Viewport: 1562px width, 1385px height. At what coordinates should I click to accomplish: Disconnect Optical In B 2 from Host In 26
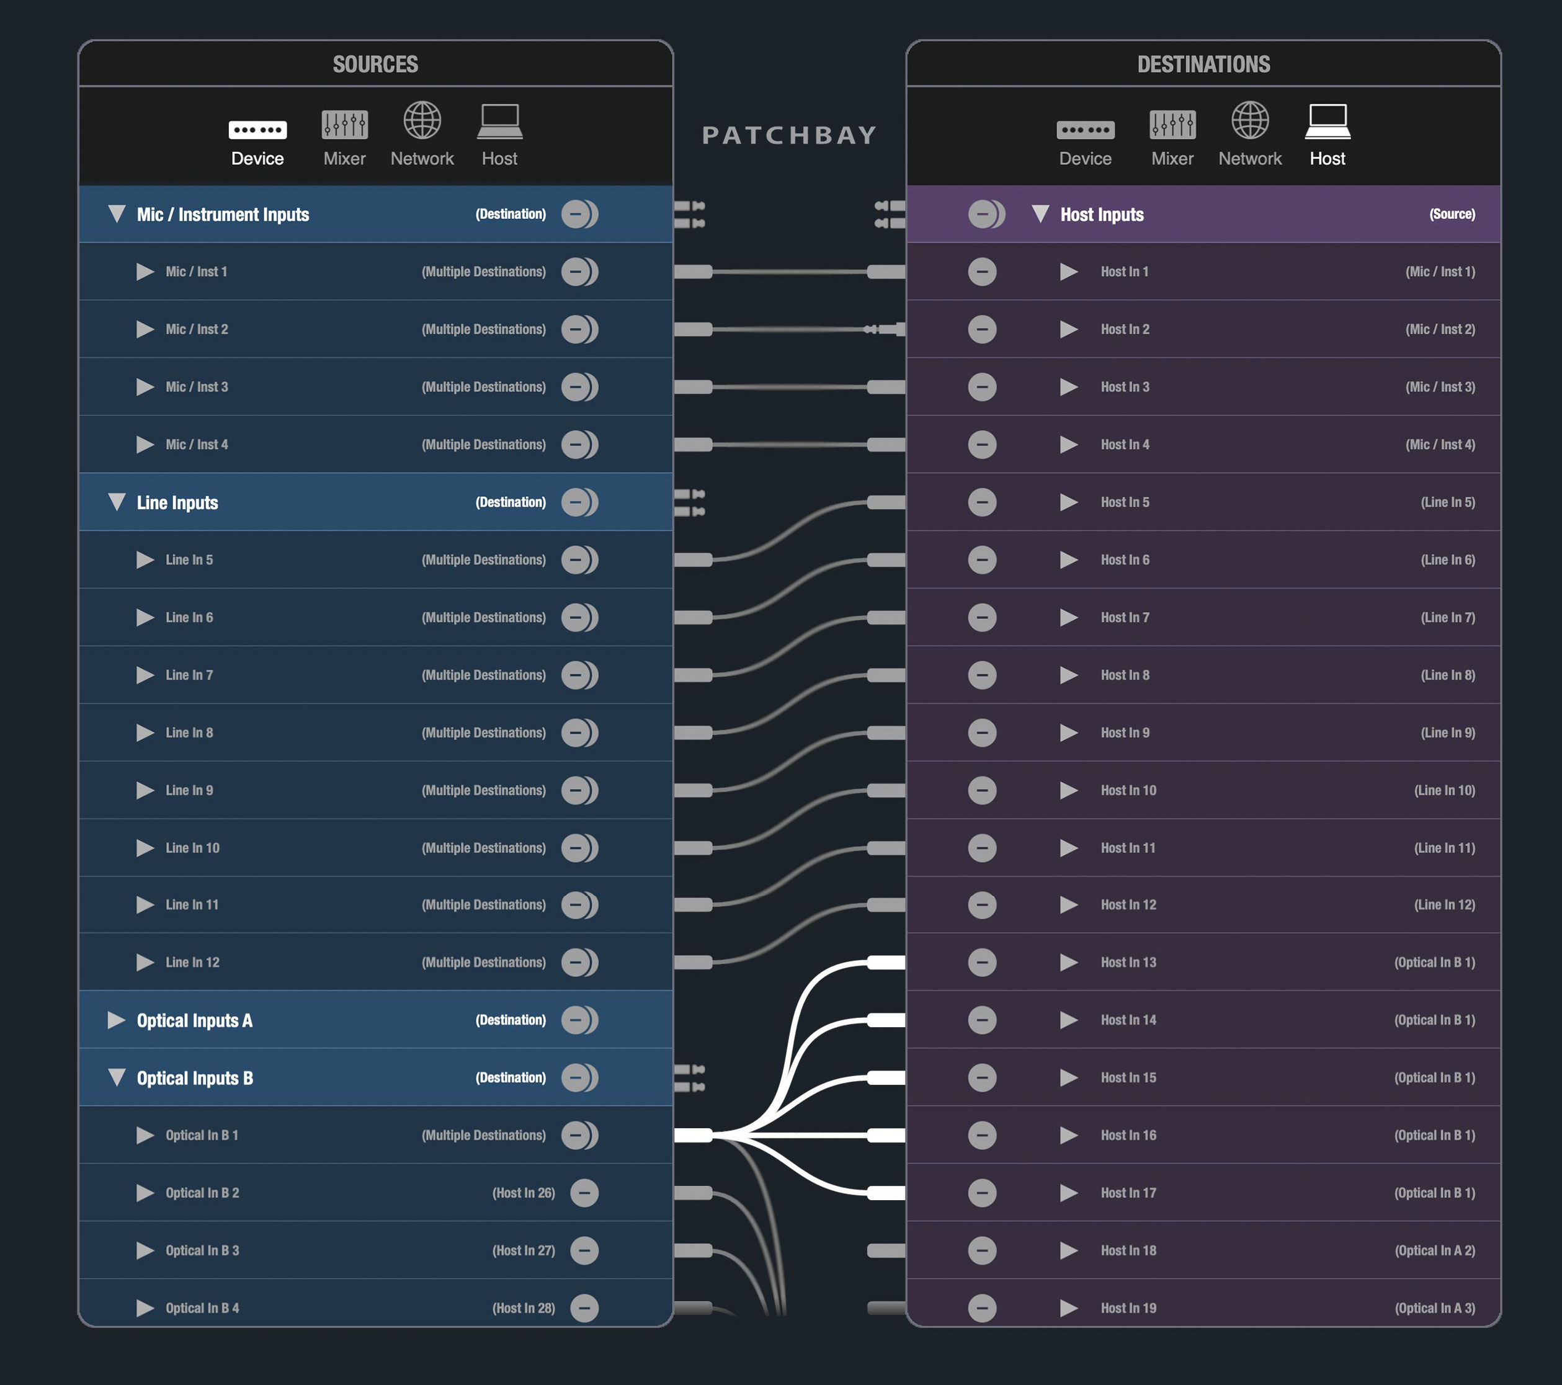tap(584, 1193)
